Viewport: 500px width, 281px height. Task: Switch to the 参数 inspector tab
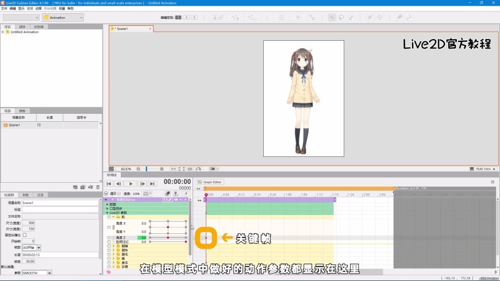[25, 195]
